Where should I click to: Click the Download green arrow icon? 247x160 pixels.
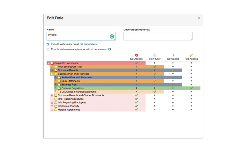(x=173, y=55)
